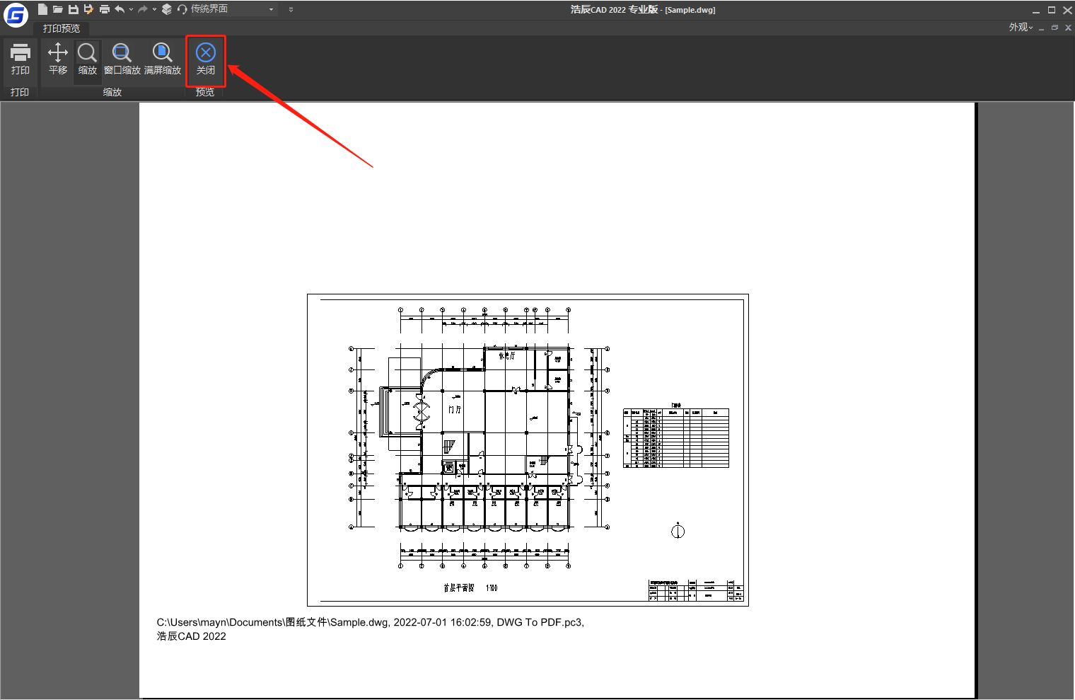Open the GstarCAD application logo menu

click(16, 14)
